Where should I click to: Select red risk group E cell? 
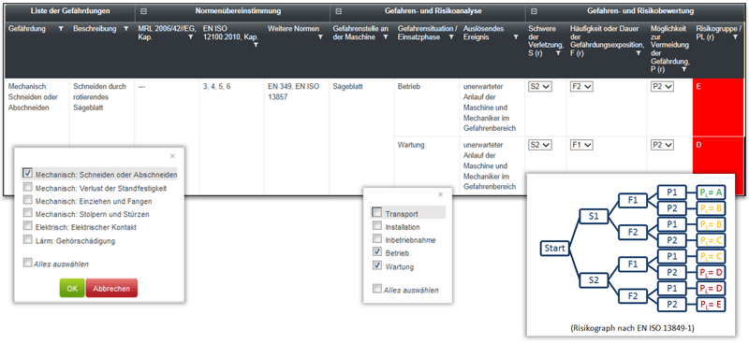[x=718, y=107]
